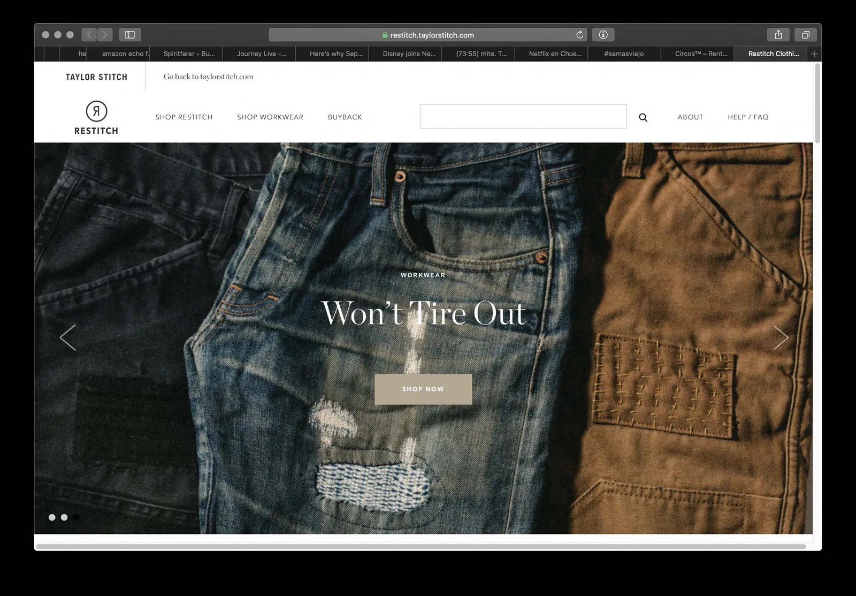
Task: Open the reader info icon beside the address bar
Action: click(603, 35)
